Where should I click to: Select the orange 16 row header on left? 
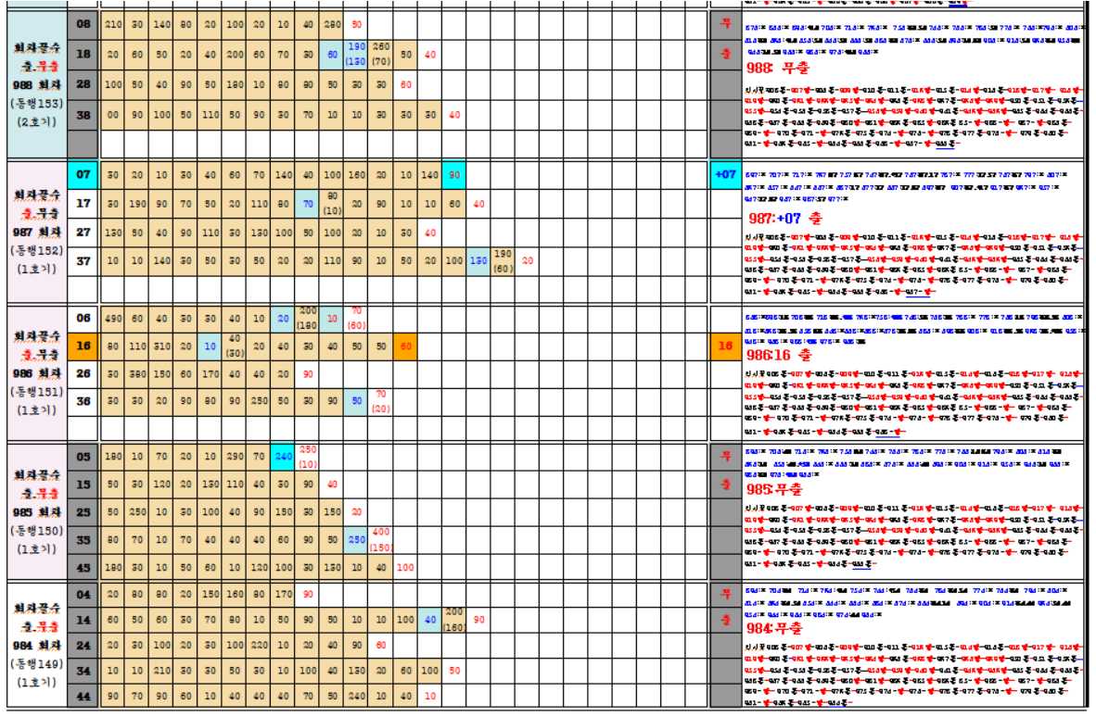(x=83, y=346)
